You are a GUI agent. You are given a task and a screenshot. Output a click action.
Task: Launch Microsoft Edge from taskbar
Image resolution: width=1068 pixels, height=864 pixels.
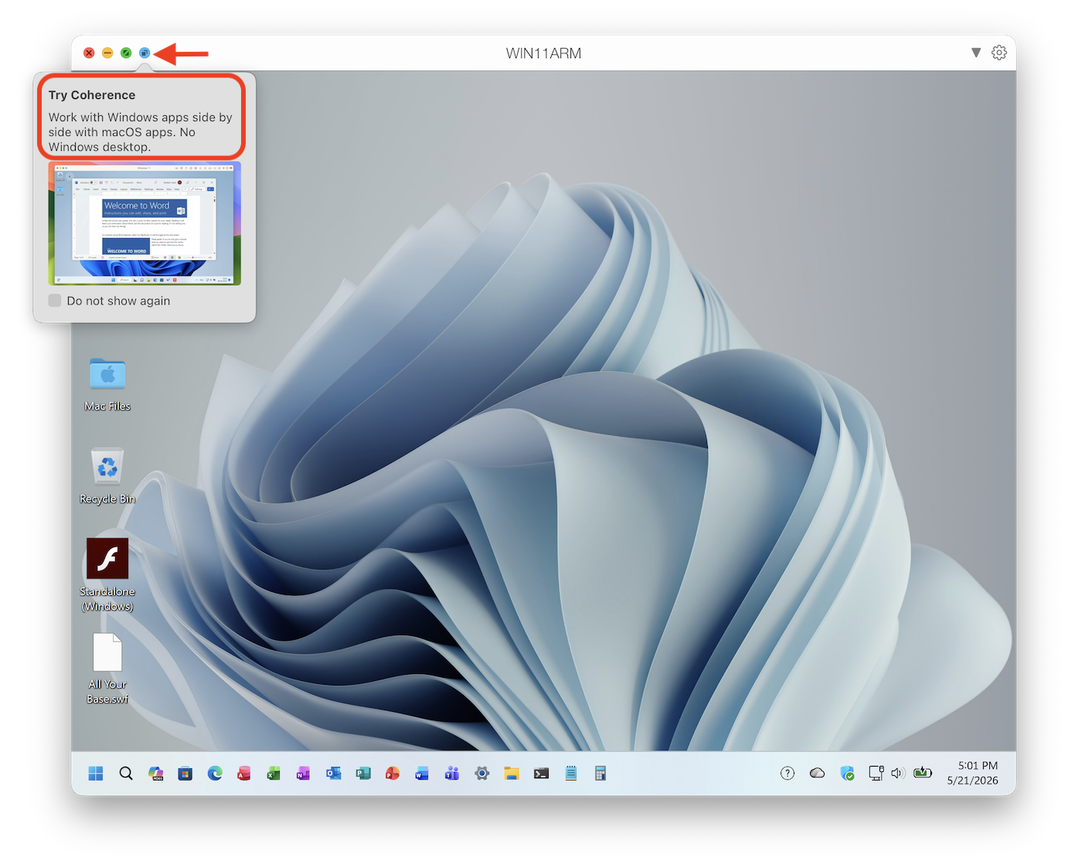click(215, 774)
